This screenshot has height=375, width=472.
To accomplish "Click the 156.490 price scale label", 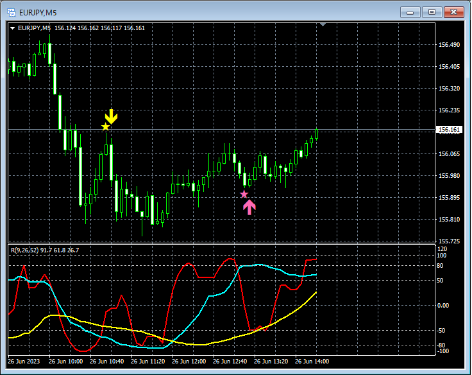I will (449, 44).
